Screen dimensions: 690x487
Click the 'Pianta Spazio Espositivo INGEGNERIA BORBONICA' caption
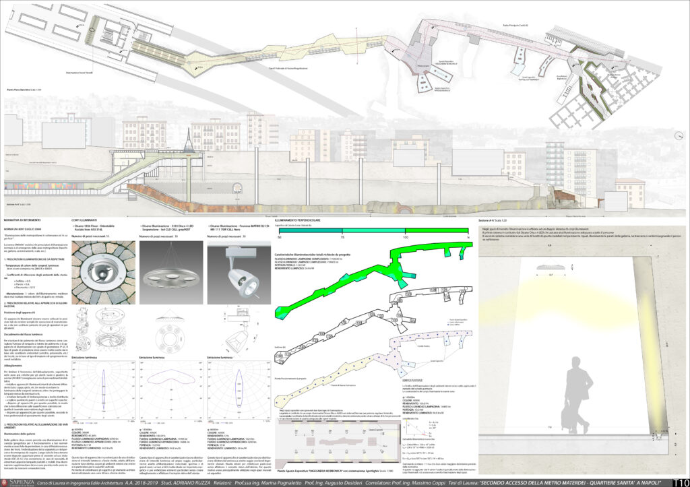(336, 471)
